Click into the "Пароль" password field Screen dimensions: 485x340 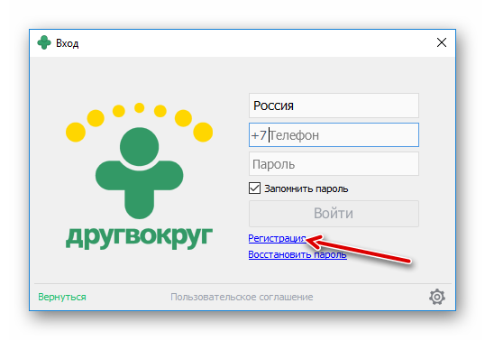(x=334, y=164)
